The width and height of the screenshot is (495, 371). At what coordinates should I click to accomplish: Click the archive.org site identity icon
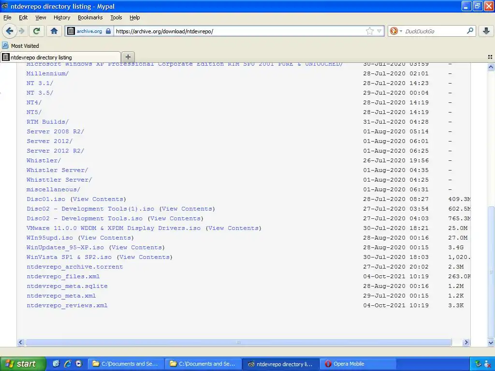(x=71, y=31)
